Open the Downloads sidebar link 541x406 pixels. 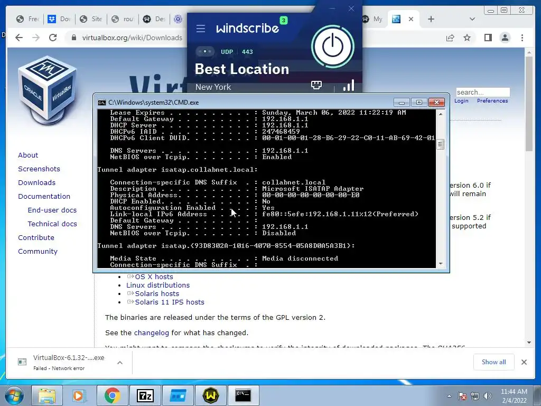36,182
